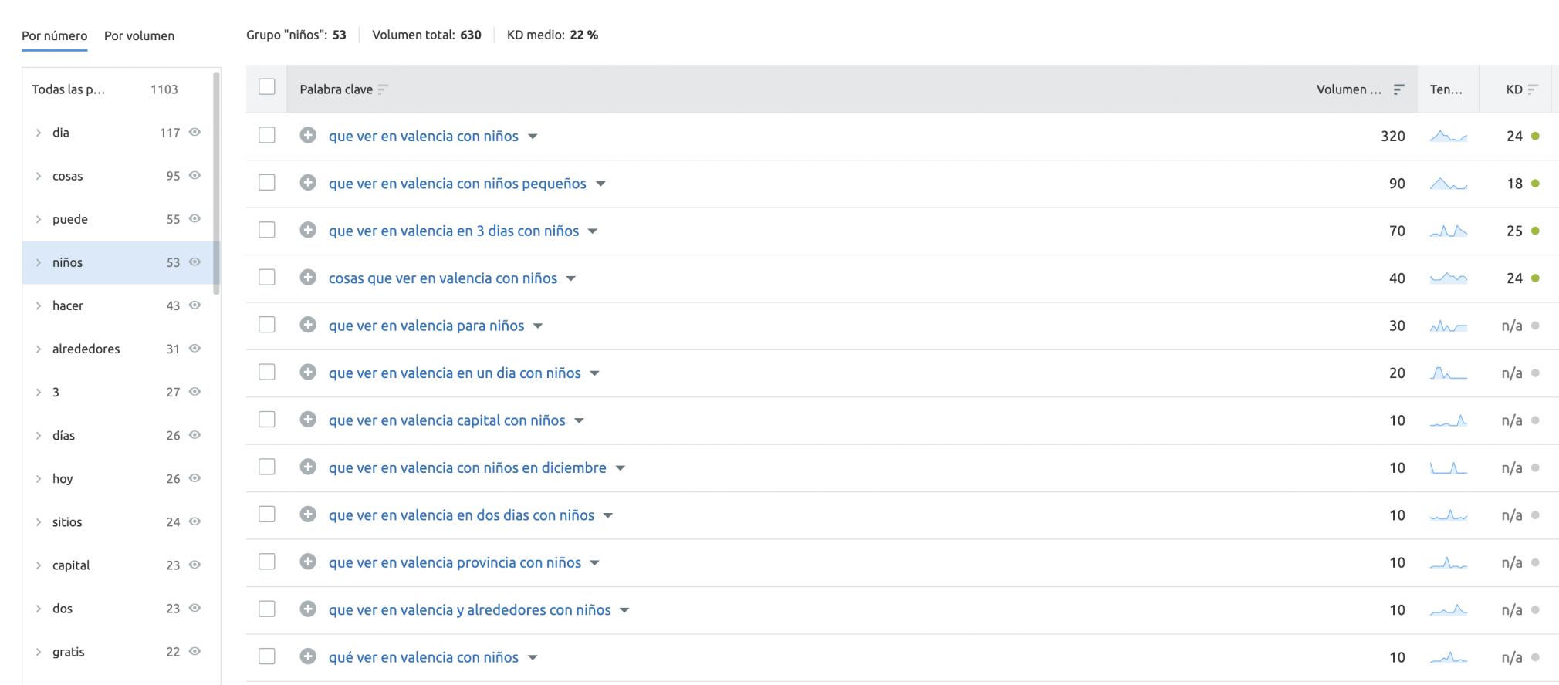
Task: Expand the 'alrededores' group chevron
Action: tap(39, 349)
